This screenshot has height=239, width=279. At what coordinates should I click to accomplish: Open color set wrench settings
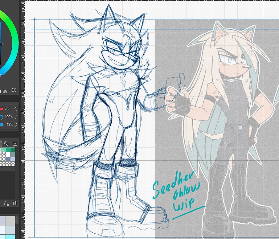[x=6, y=143]
